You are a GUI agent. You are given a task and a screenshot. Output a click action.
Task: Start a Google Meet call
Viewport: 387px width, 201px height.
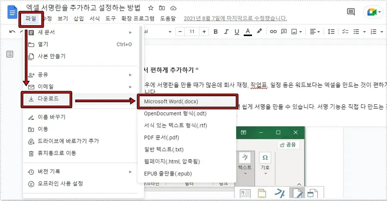[374, 12]
